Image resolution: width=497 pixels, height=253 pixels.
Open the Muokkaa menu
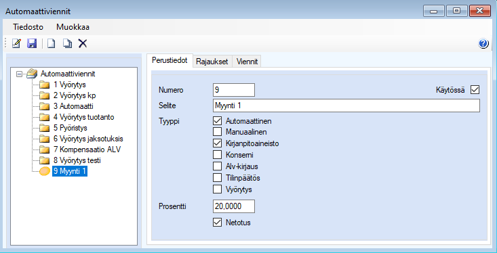73,27
